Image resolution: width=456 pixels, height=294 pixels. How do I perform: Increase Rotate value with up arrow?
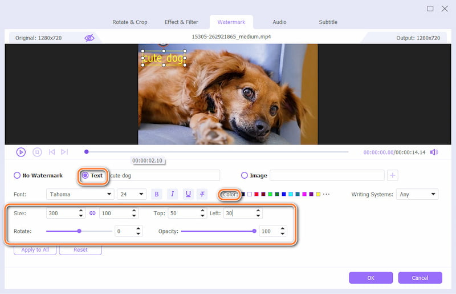[x=139, y=228]
